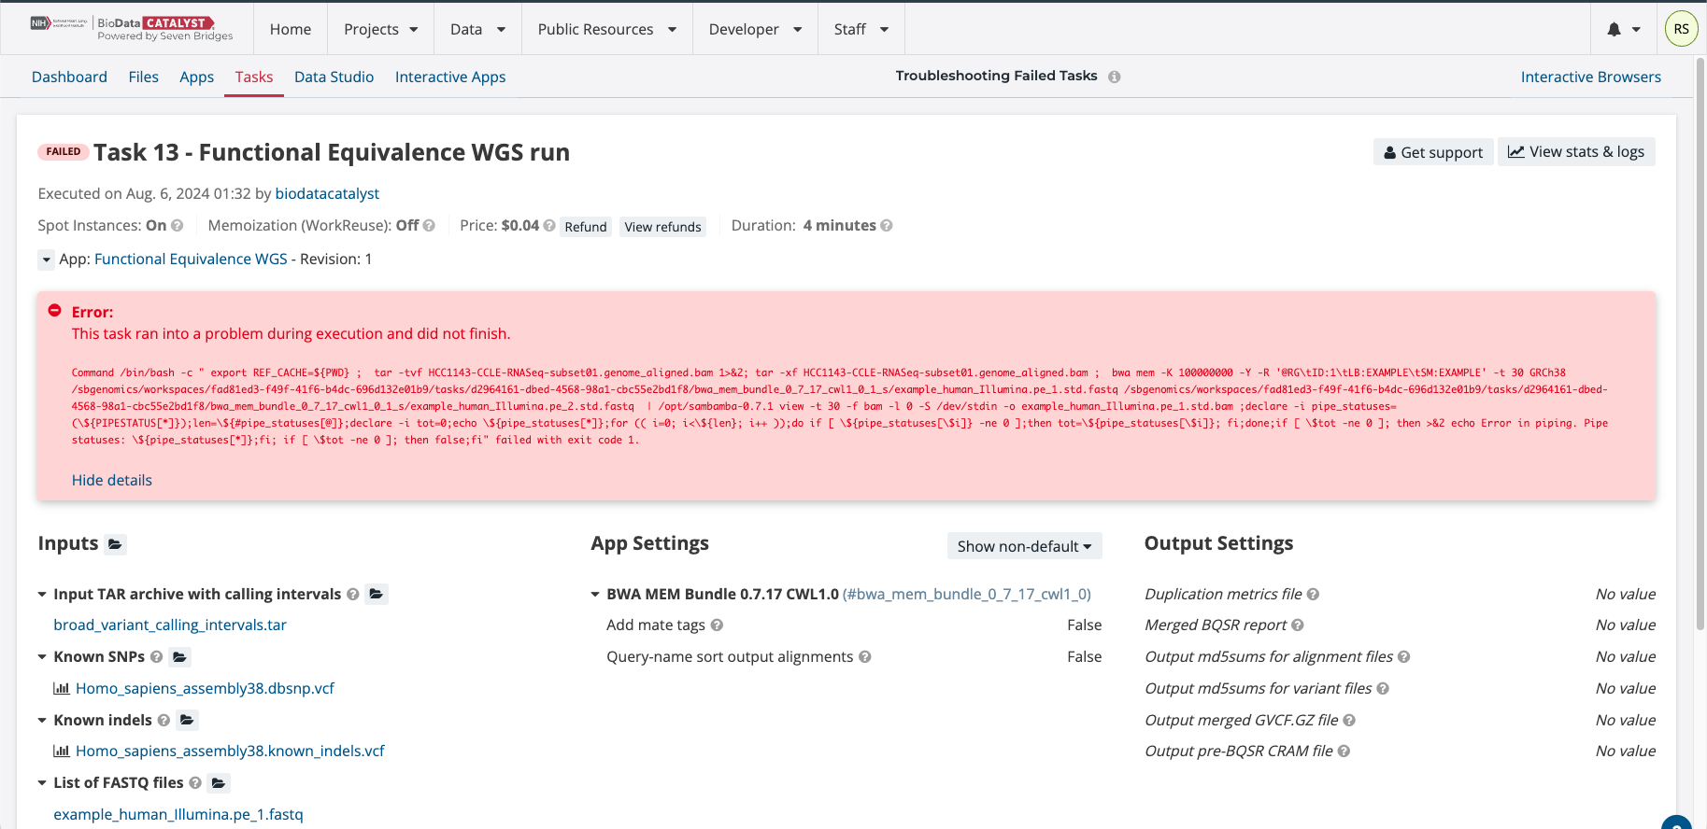Click help icon for Duplication metrics file
1707x829 pixels.
pyautogui.click(x=1313, y=594)
